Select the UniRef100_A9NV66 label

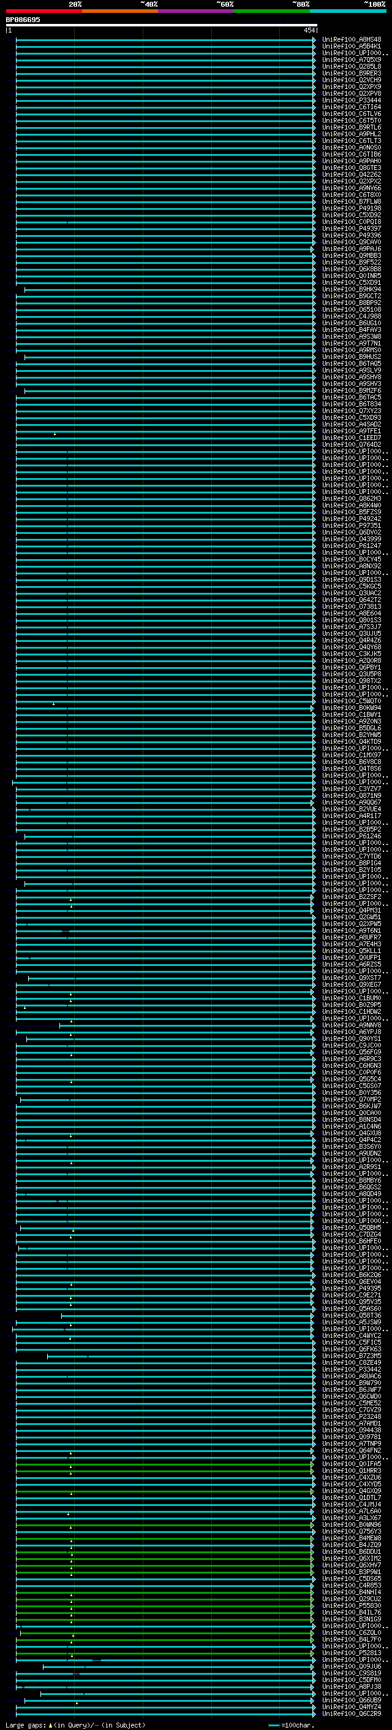pyautogui.click(x=352, y=188)
